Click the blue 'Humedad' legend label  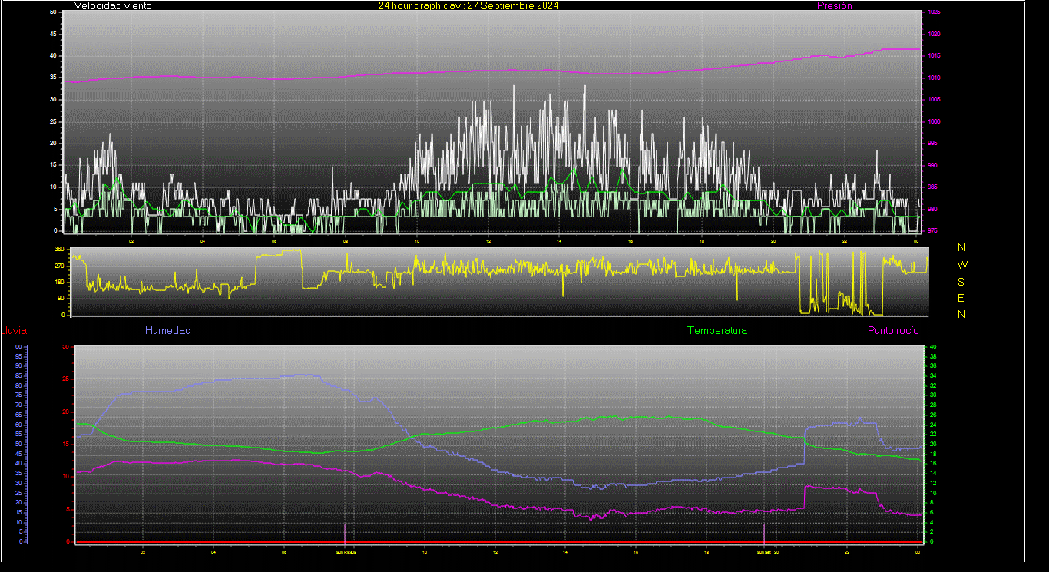point(168,330)
